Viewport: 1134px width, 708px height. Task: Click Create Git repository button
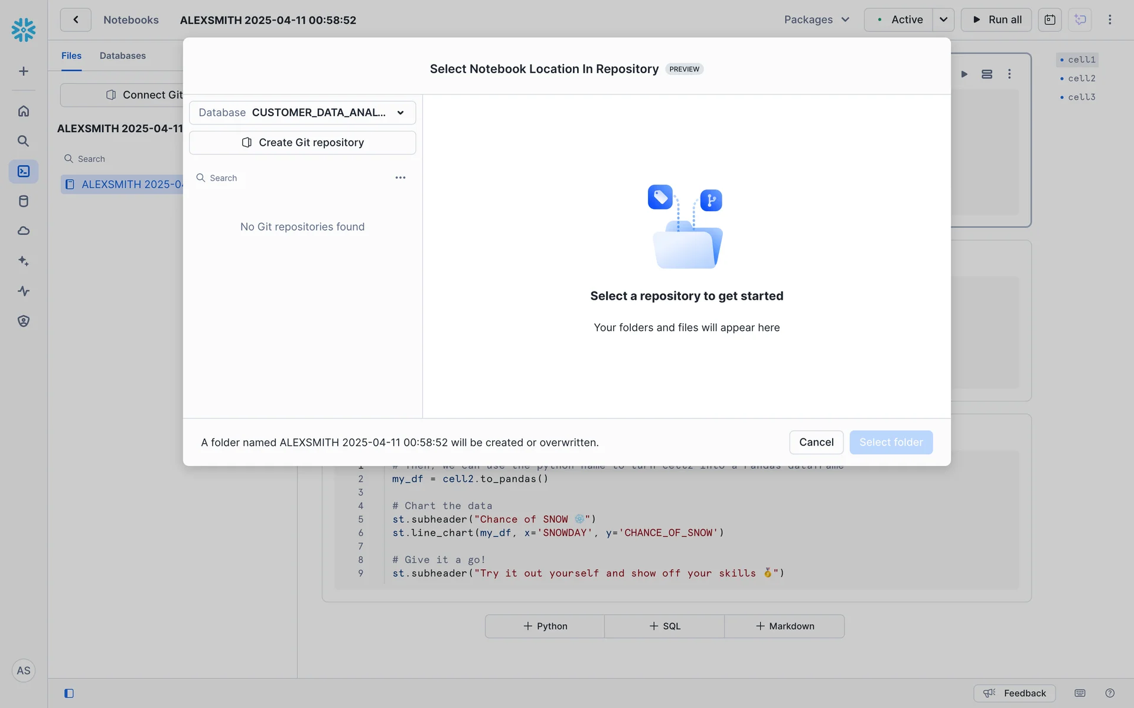302,143
